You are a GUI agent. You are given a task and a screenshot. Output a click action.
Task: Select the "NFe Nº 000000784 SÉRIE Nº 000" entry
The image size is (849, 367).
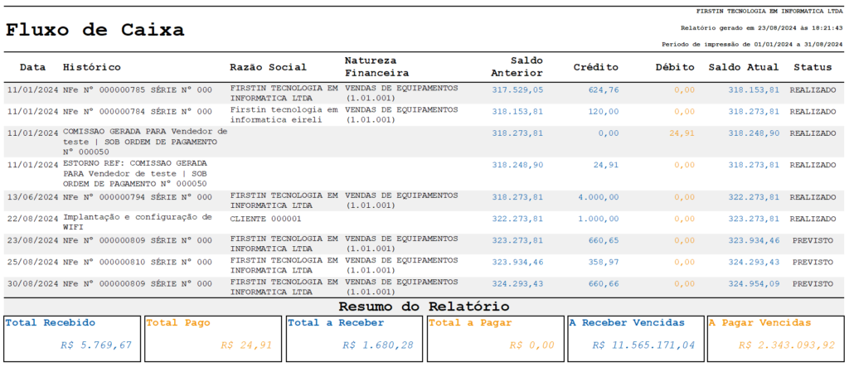[x=138, y=112]
